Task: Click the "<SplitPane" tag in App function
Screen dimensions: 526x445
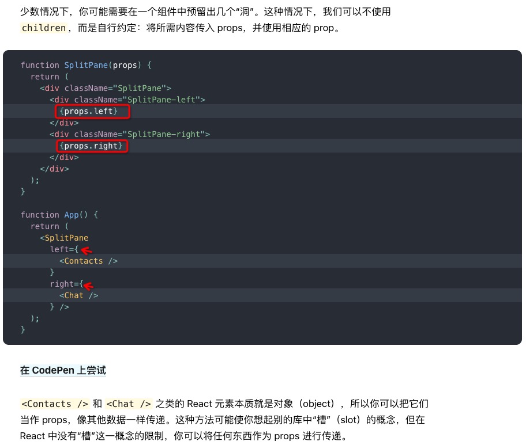Action: 64,238
